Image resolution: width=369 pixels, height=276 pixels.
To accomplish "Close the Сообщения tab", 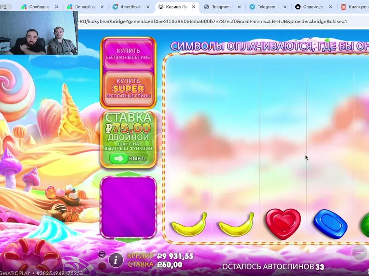I will pos(57,7).
